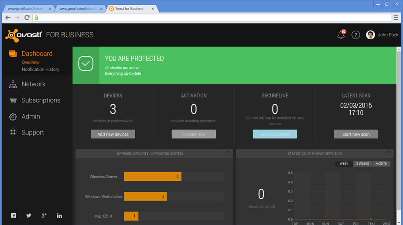Click the Mac OS X bar showing 1
403x225 pixels.
[x=131, y=216]
